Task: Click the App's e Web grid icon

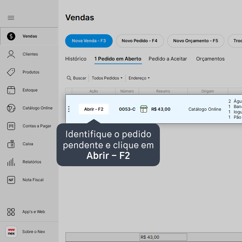Action: (11, 212)
